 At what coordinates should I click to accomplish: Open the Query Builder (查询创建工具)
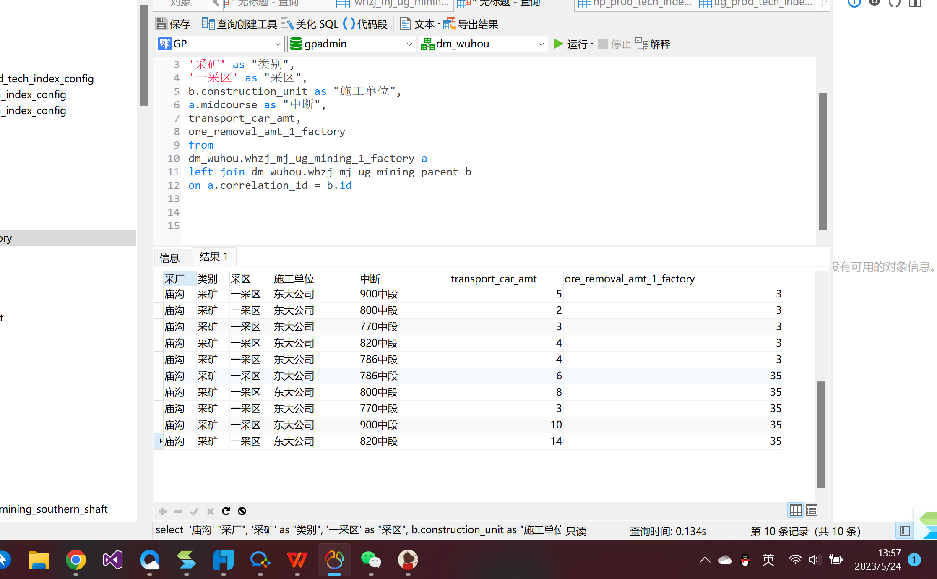[239, 24]
